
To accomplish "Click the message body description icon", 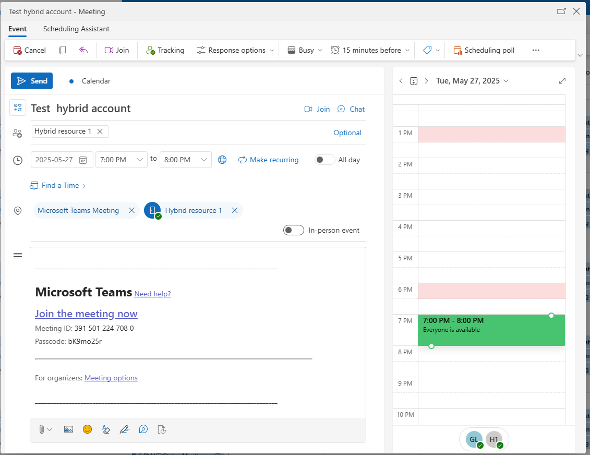I will (x=18, y=256).
